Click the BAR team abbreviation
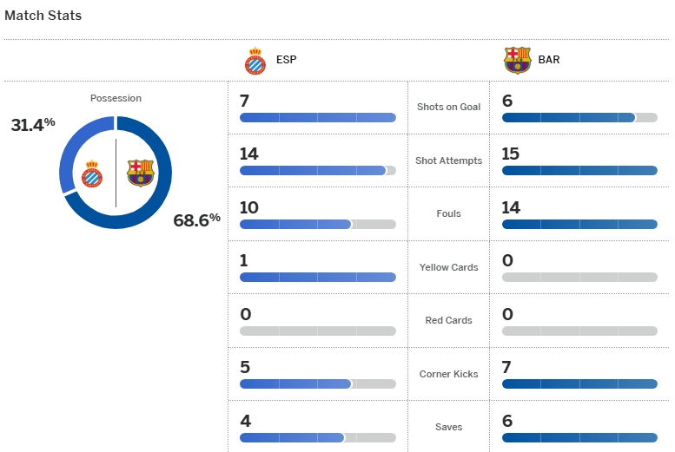Viewport: 675px width, 452px height. coord(549,61)
